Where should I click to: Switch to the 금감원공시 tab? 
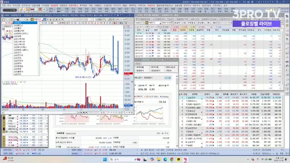[148, 77]
